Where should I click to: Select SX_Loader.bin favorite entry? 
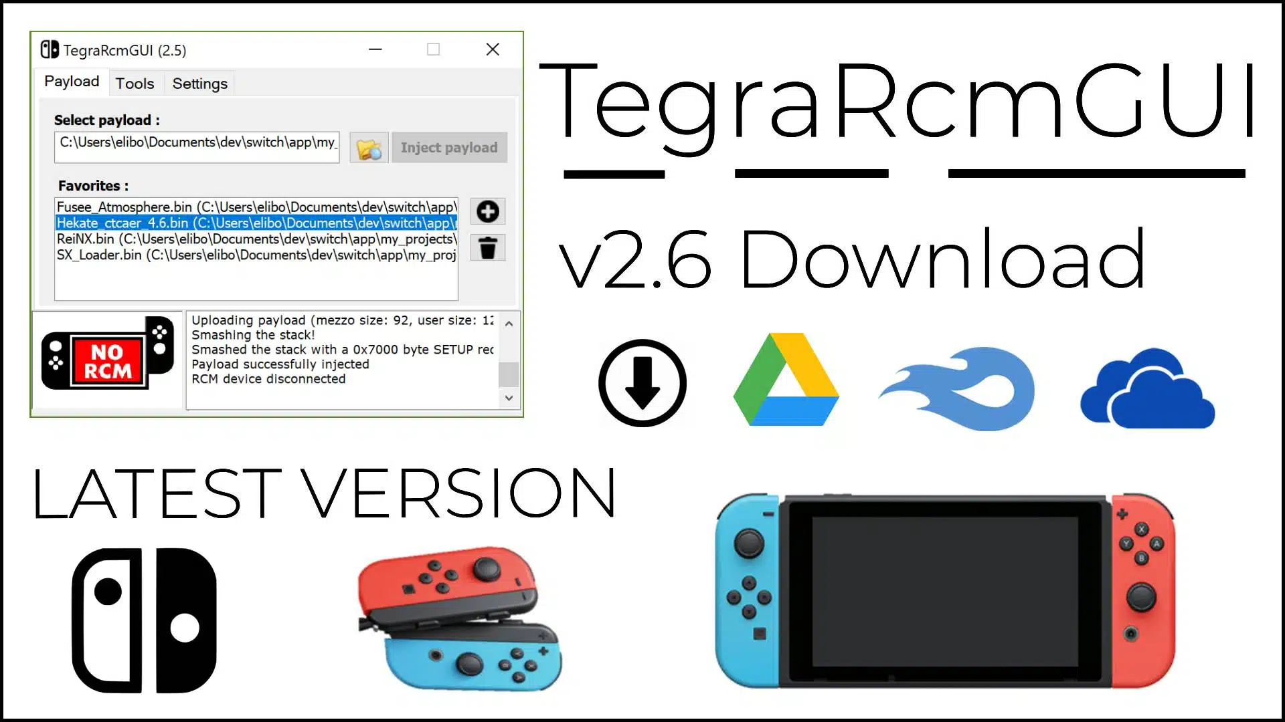click(x=256, y=255)
